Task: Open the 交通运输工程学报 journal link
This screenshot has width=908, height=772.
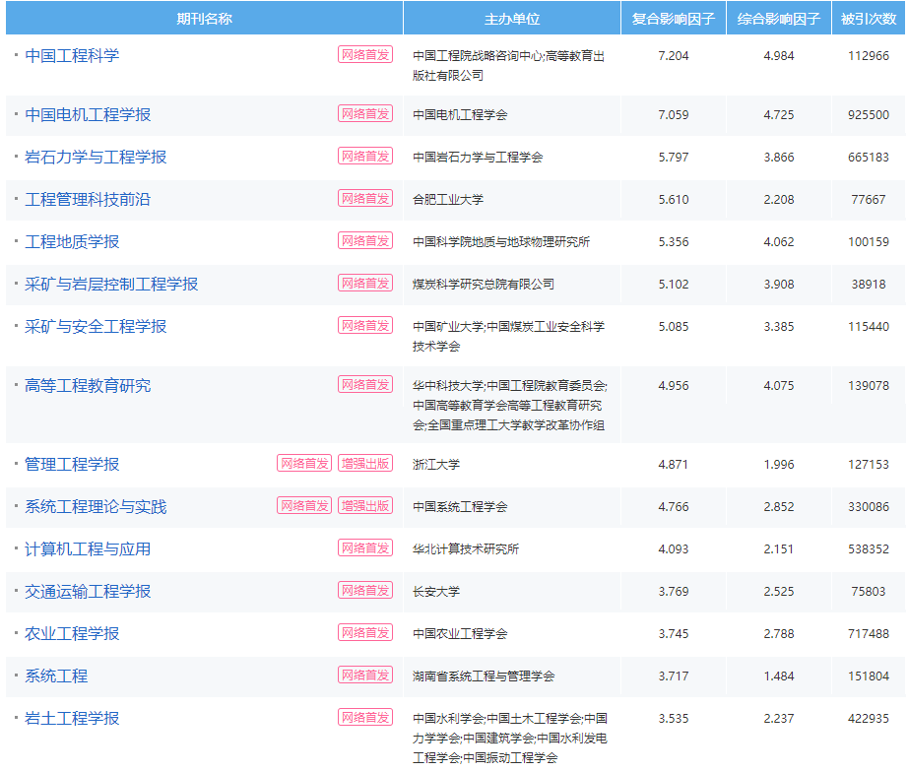Action: [x=88, y=591]
